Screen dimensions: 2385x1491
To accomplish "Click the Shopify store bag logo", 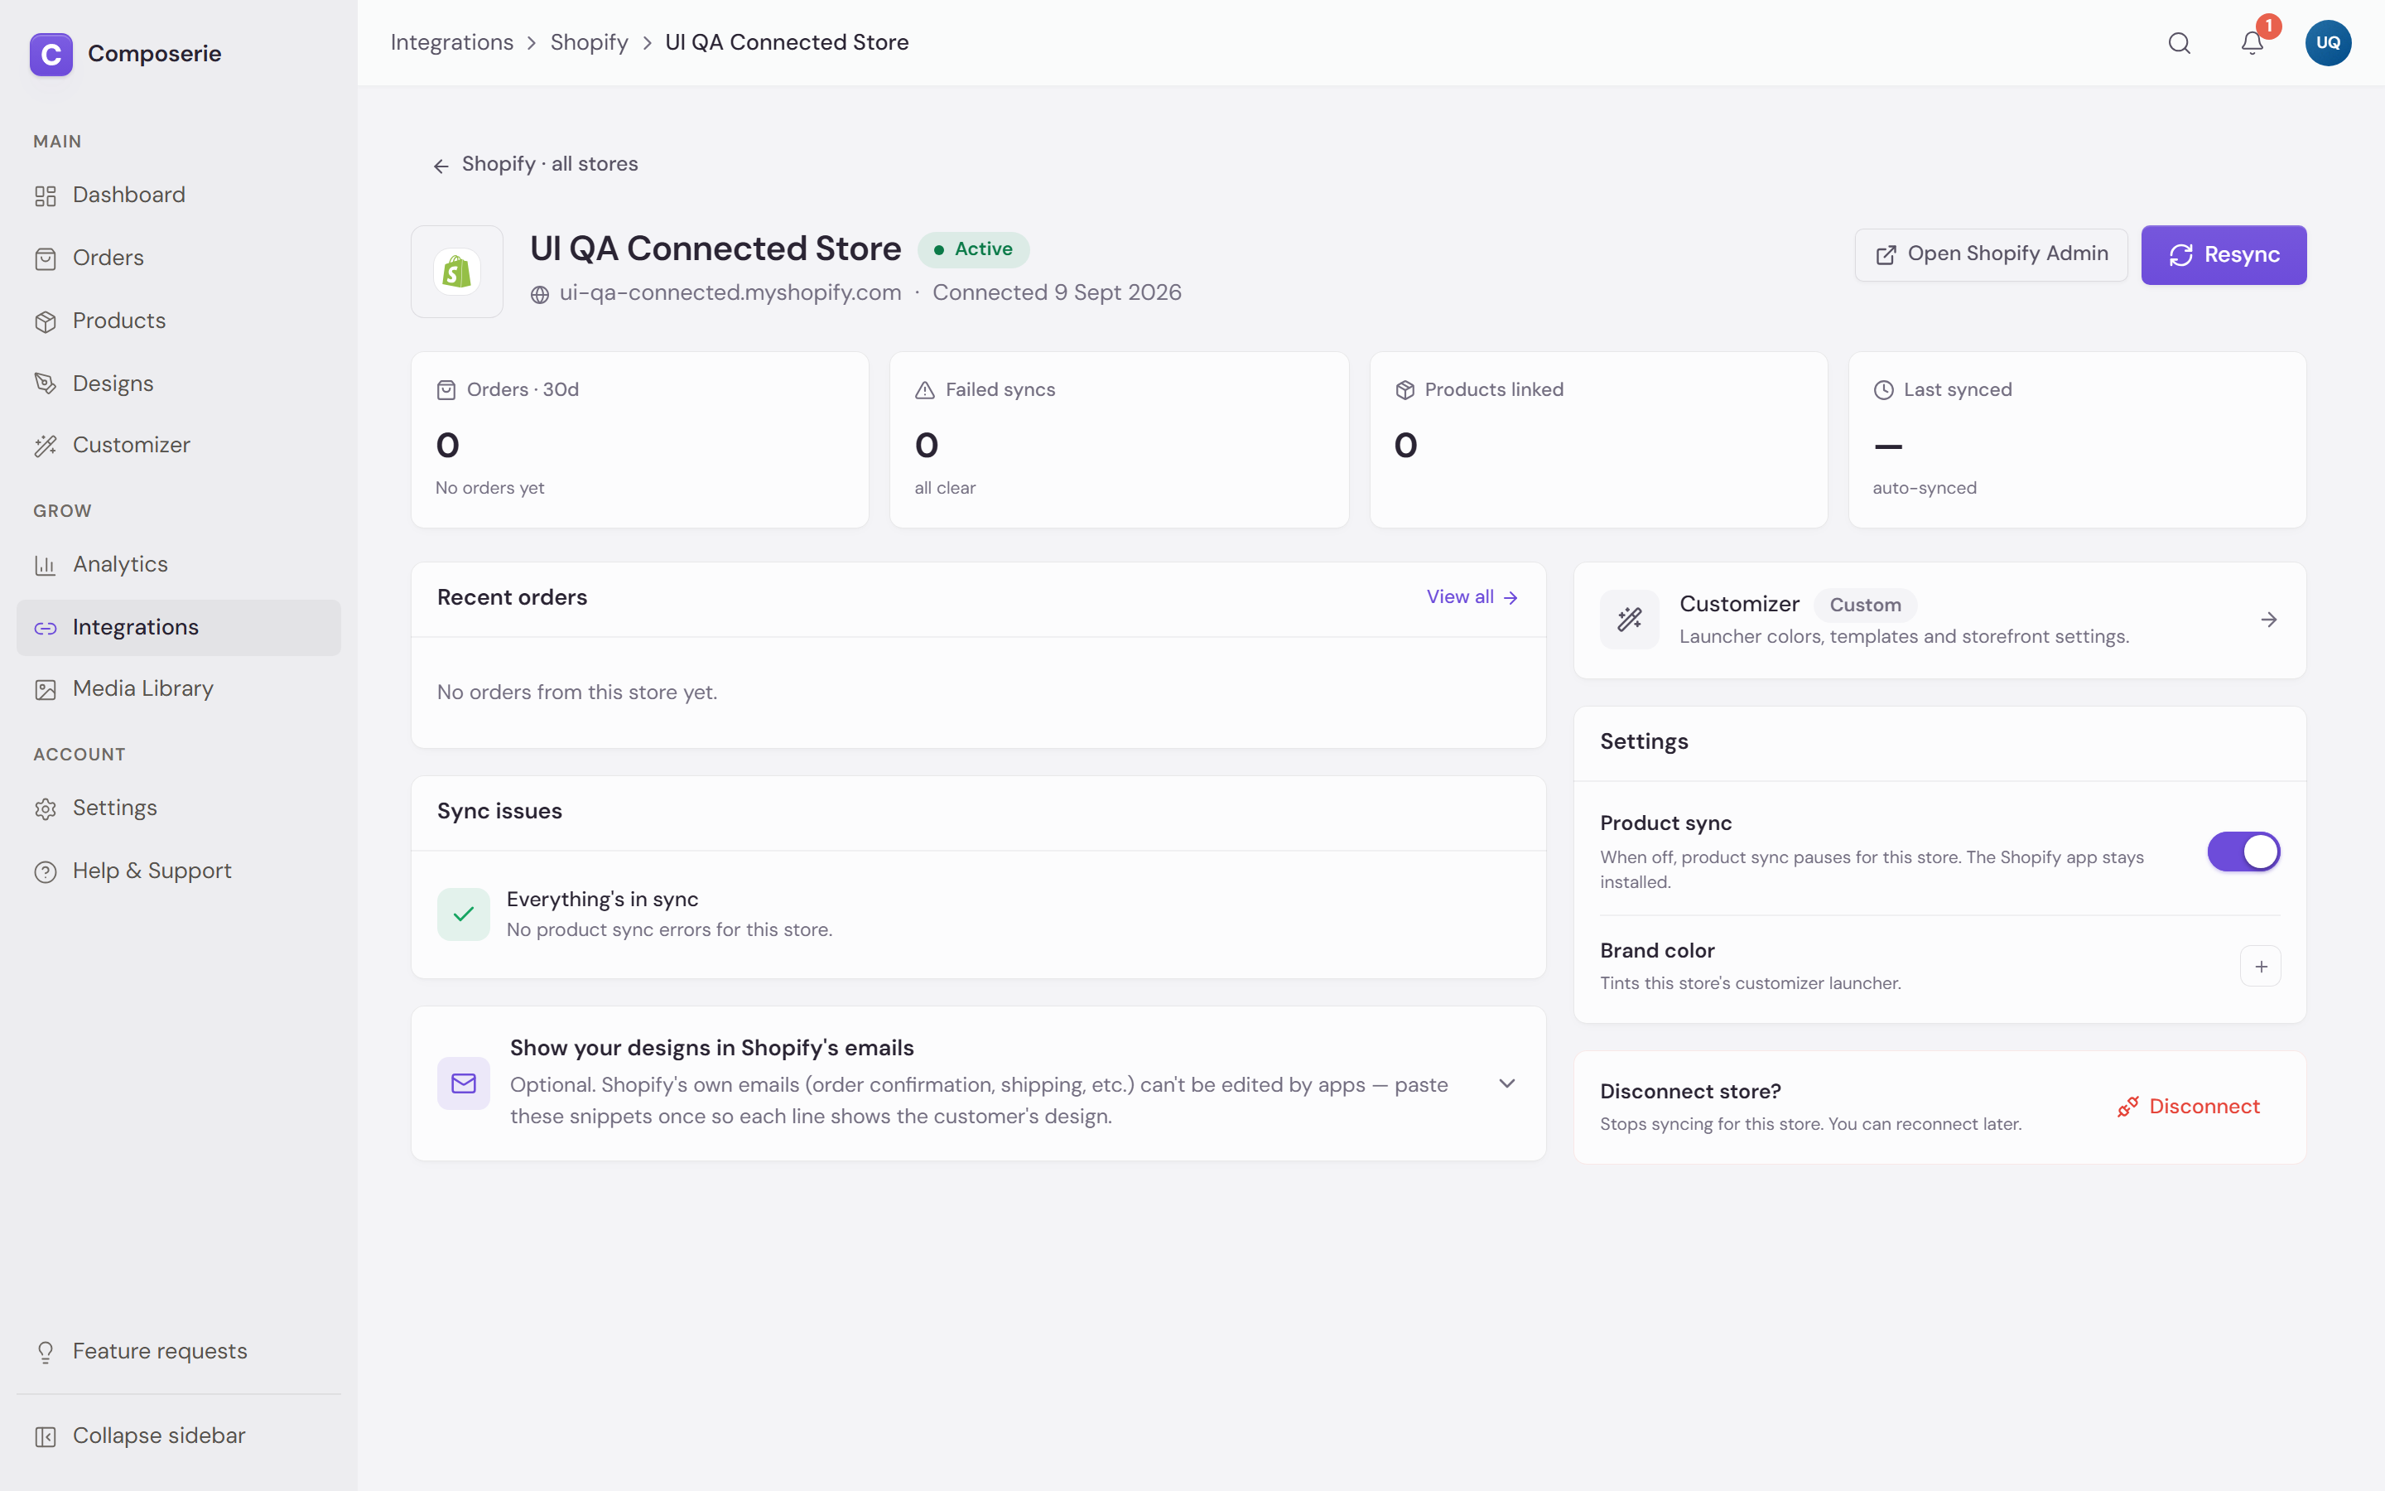I will [456, 271].
